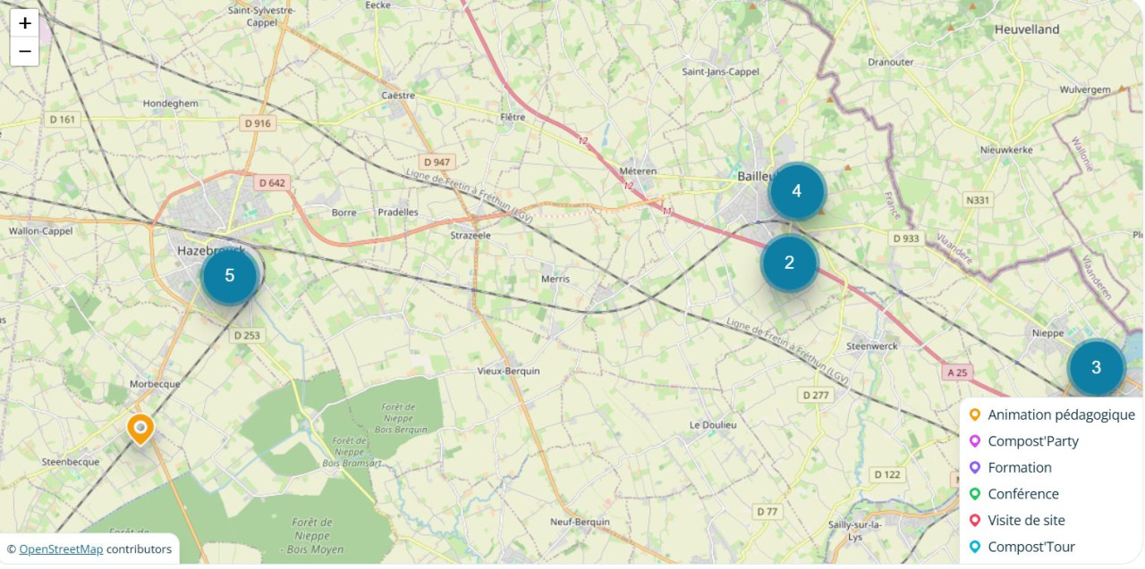Open the OpenStreetMap attribution link
Image resolution: width=1145 pixels, height=569 pixels.
61,549
